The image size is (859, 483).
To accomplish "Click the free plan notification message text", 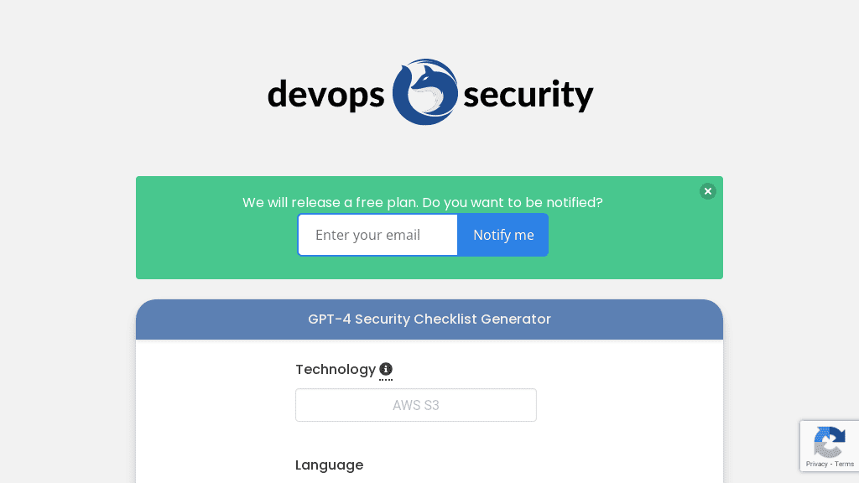I will coord(422,202).
